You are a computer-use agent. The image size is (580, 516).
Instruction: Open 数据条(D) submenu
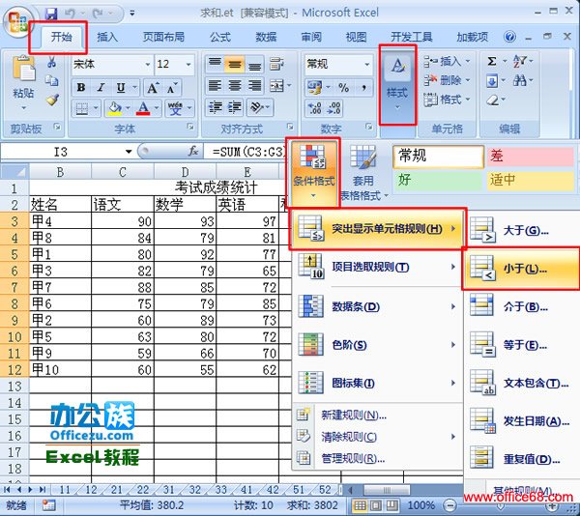(377, 306)
